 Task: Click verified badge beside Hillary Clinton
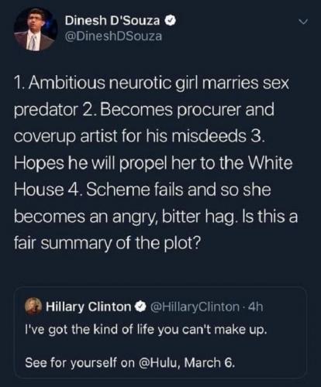pos(140,307)
